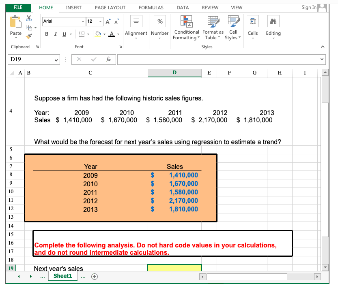Select the yellow highlighted cell D19
Screen dimensions: 338x292
coord(174,268)
